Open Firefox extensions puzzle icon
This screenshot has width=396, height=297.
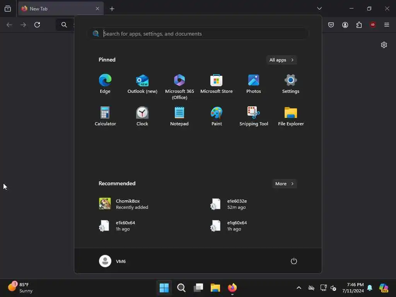pos(359,25)
